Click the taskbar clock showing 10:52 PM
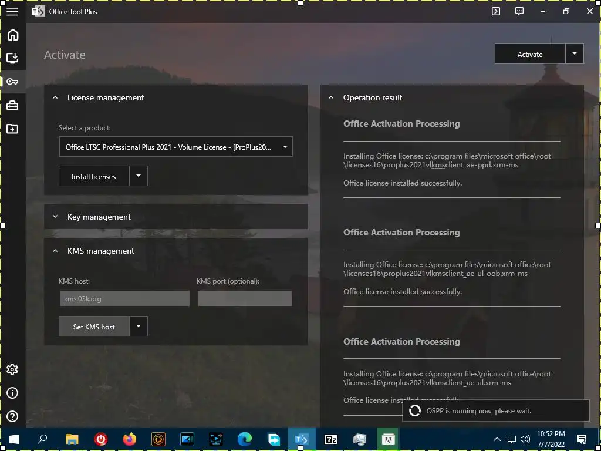This screenshot has width=601, height=451. pyautogui.click(x=551, y=439)
